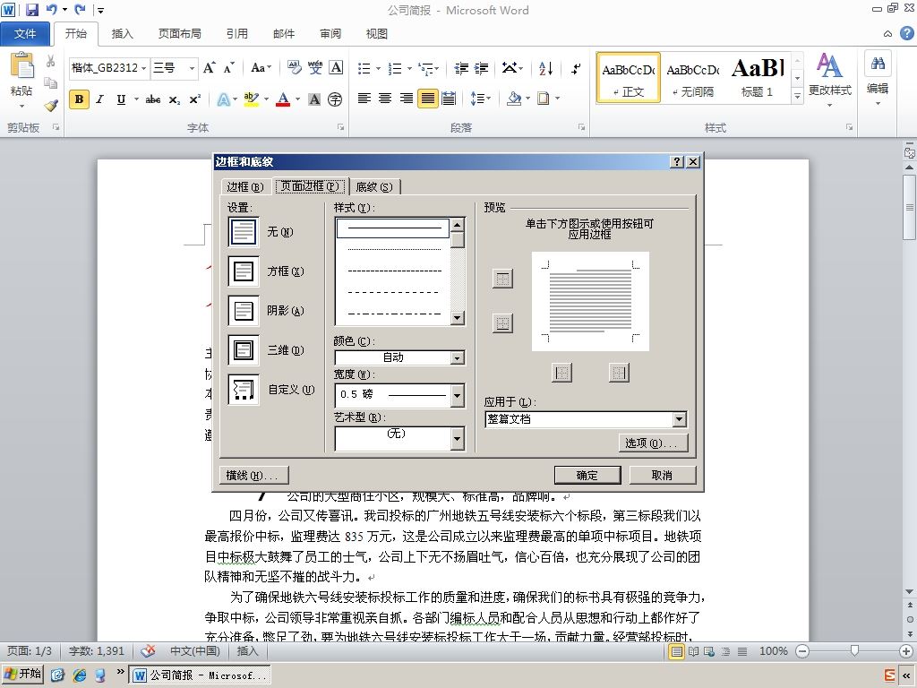The width and height of the screenshot is (917, 688).
Task: Toggle subscript x₂ button
Action: point(175,99)
